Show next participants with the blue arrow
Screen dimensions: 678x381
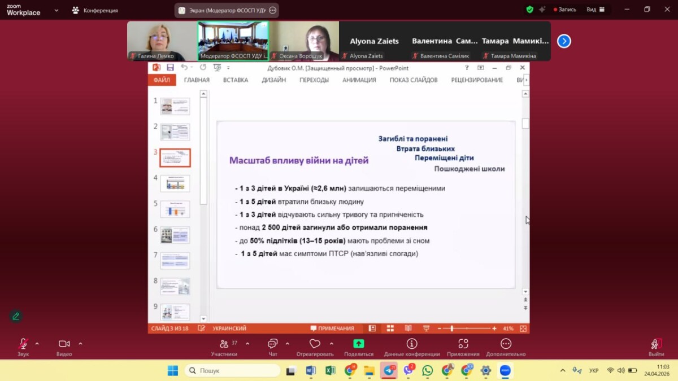tap(564, 41)
